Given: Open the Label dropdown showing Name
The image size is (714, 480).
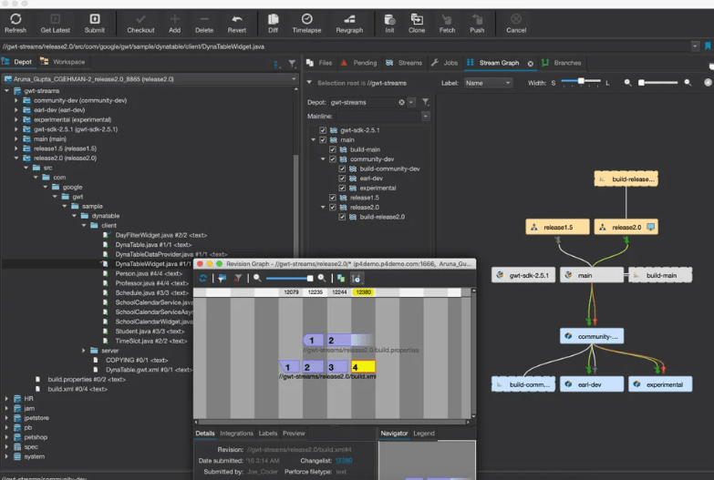Looking at the screenshot, I should (x=487, y=83).
